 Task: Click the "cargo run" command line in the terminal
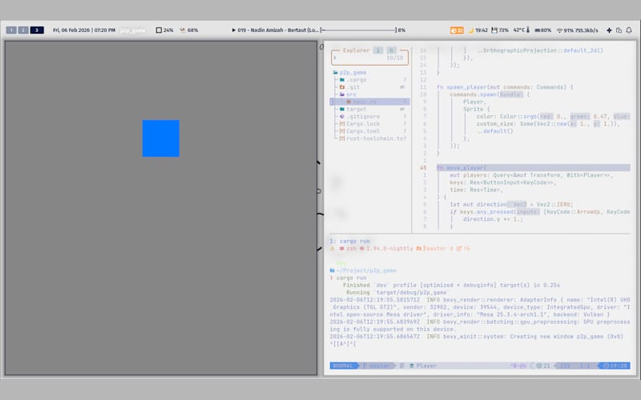tap(351, 278)
